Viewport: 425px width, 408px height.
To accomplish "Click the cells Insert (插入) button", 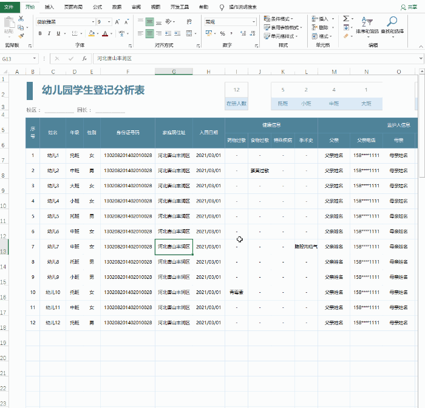I will (323, 19).
